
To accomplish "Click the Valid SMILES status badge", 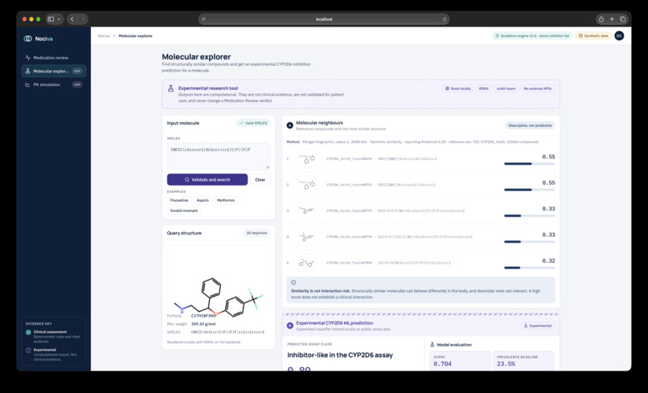I will pyautogui.click(x=254, y=123).
